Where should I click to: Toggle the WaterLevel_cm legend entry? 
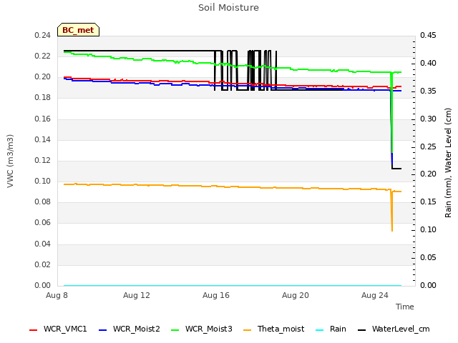(x=394, y=329)
